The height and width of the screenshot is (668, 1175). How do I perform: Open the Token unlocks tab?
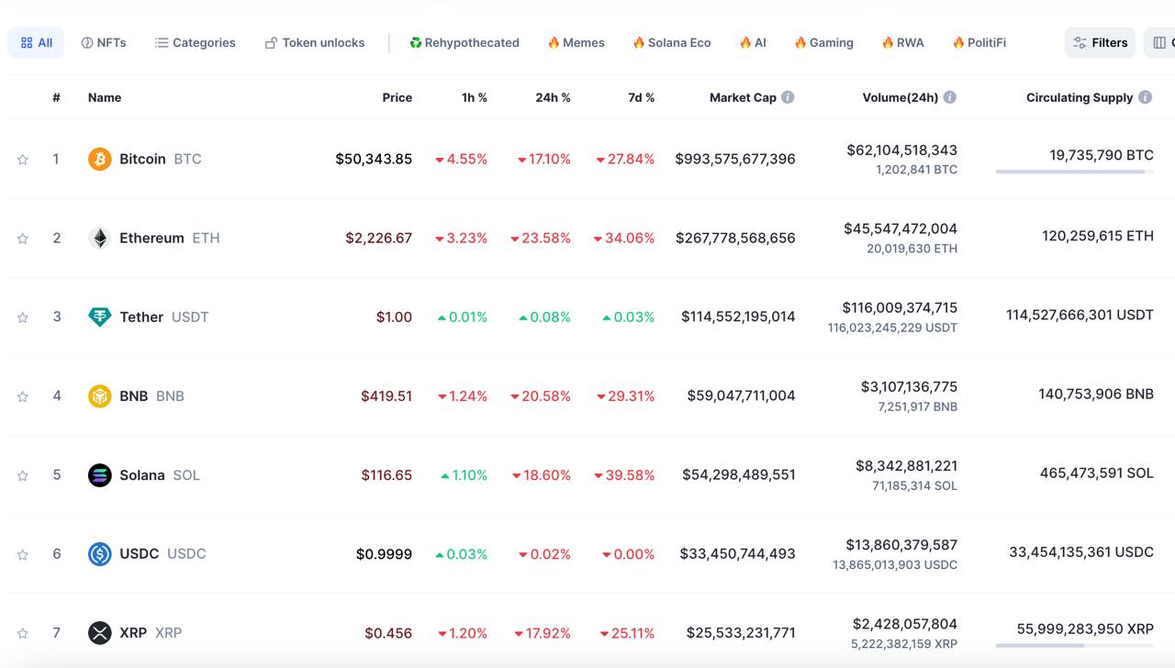coord(314,42)
